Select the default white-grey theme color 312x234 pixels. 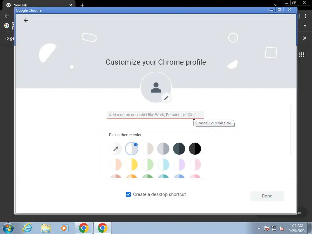tap(132, 149)
